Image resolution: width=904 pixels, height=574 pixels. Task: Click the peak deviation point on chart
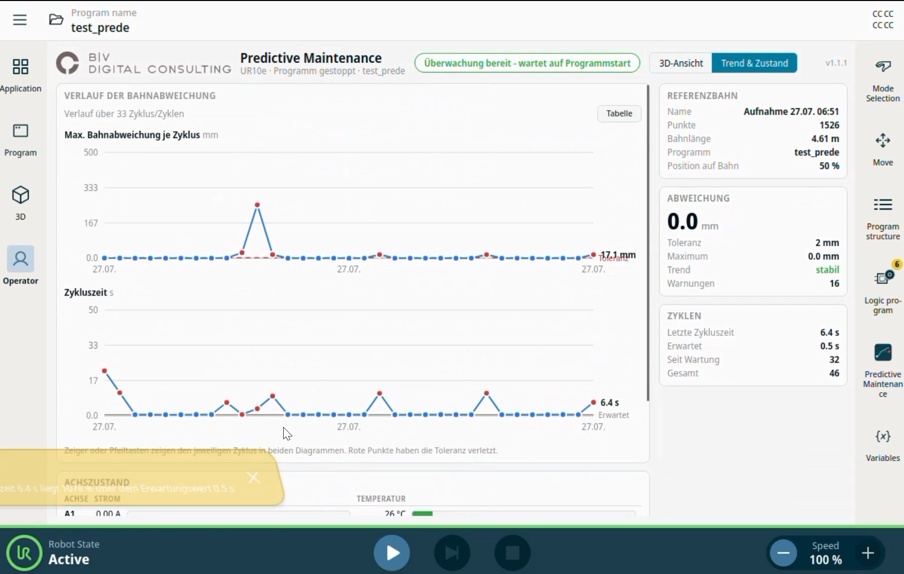pyautogui.click(x=257, y=204)
